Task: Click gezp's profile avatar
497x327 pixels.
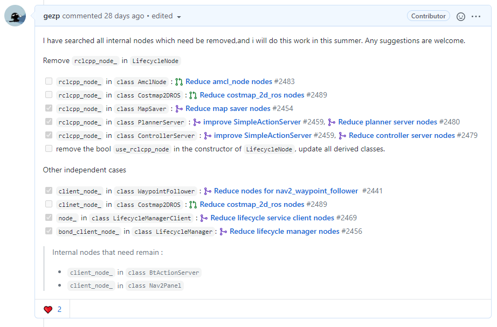Action: 15,16
